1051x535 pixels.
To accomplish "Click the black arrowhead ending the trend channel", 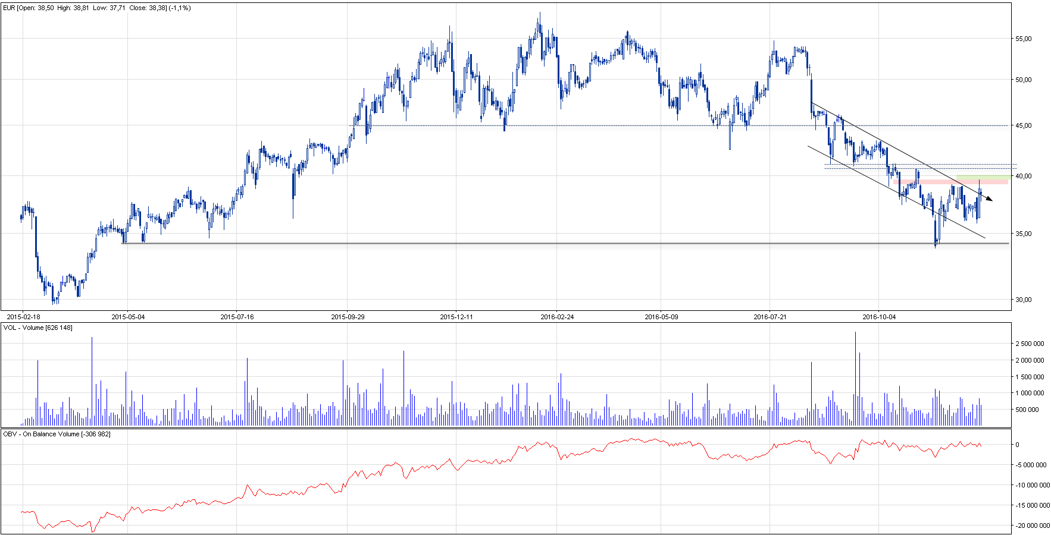I will [989, 199].
